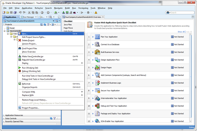Click the Debug bug toolbar icon
The image size is (197, 131).
tap(88, 13)
